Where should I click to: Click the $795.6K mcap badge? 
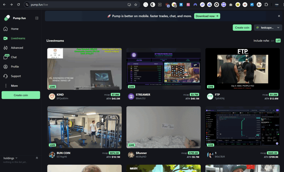point(193,153)
